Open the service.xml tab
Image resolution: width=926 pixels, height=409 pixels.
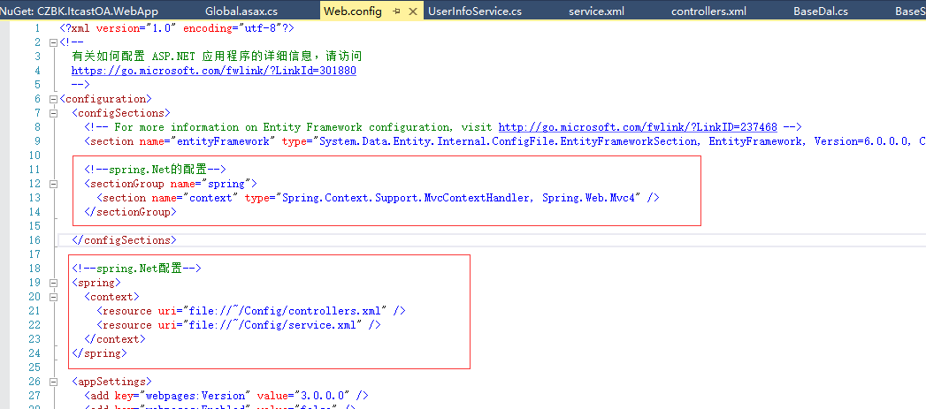[596, 11]
